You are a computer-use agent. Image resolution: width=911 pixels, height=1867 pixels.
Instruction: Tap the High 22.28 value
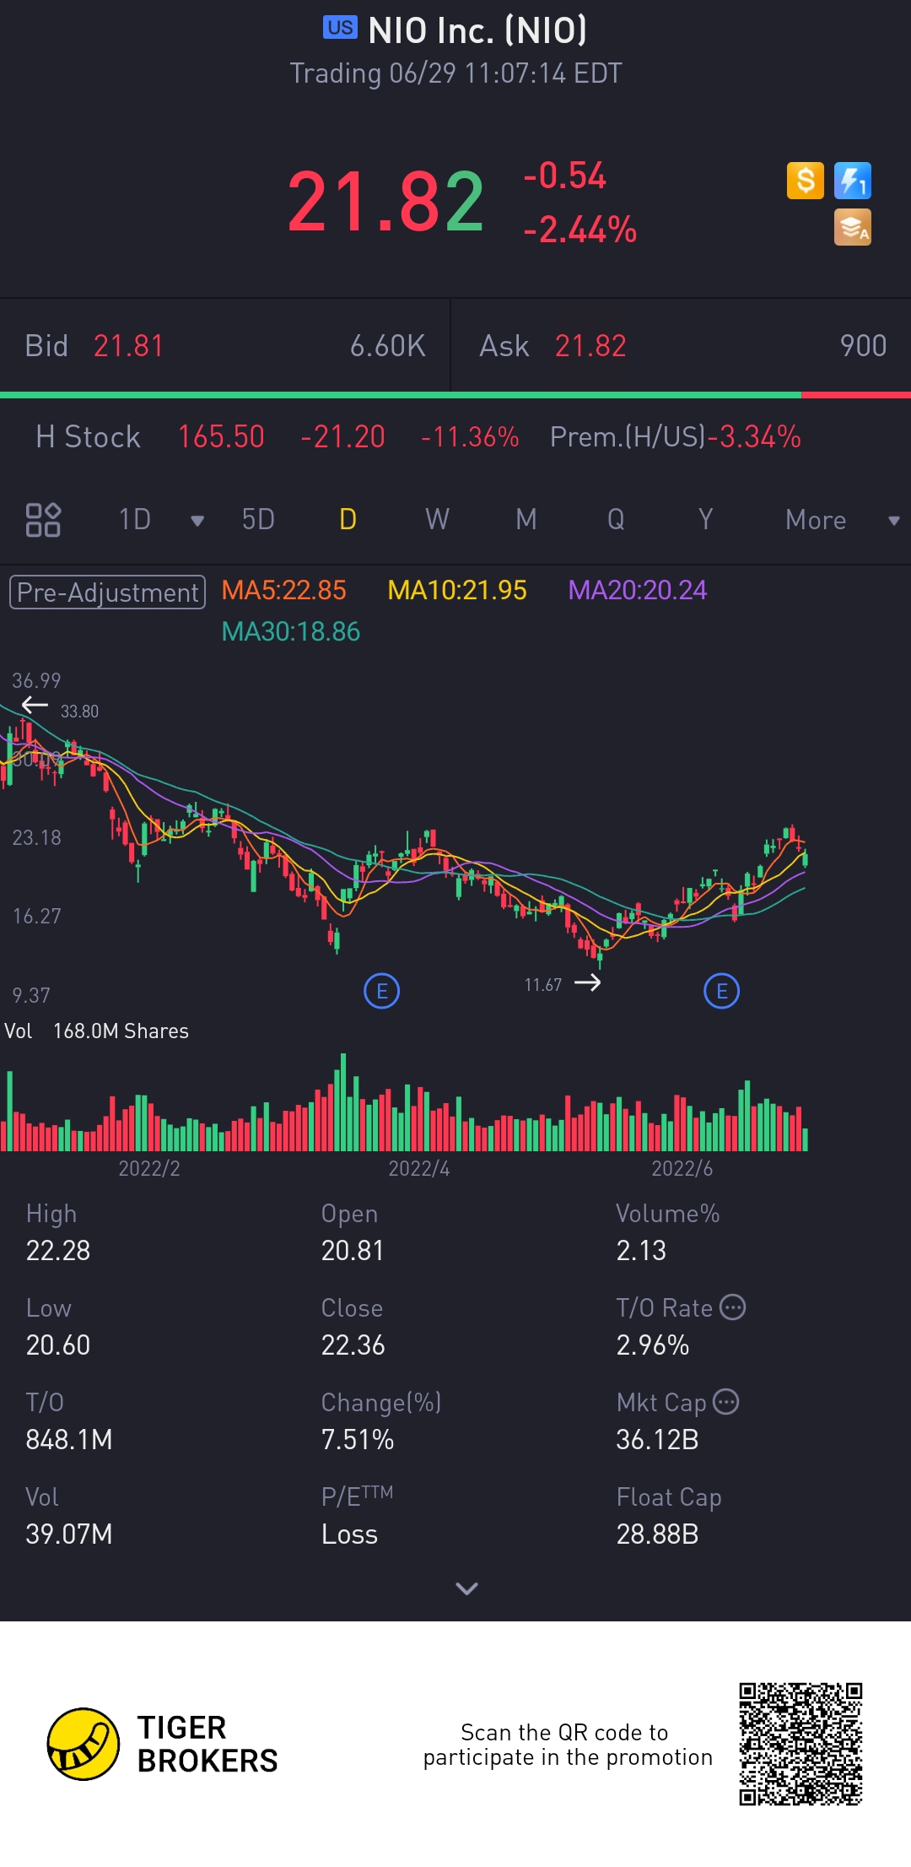point(58,1250)
